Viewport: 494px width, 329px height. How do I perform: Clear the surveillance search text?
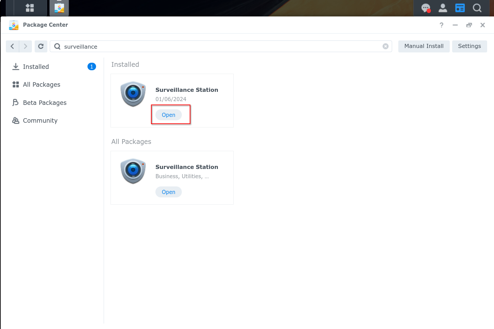(x=386, y=46)
